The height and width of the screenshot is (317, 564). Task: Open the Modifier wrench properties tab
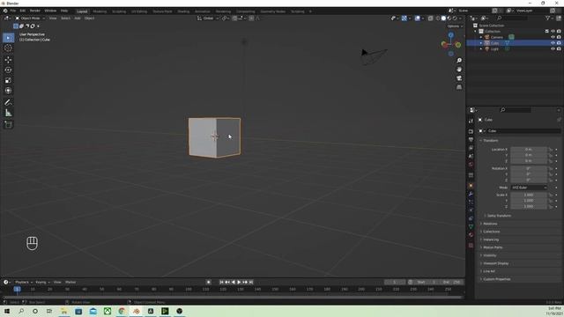[x=471, y=194]
